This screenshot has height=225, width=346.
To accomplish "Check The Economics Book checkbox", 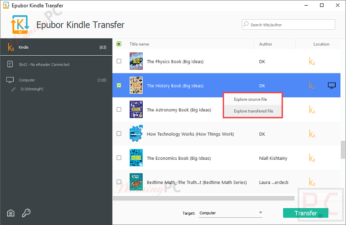I will (119, 158).
